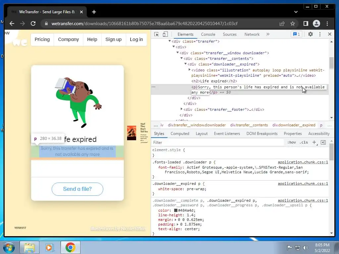Click the Send a file? button
Screen dimensions: 339x254
(x=77, y=189)
